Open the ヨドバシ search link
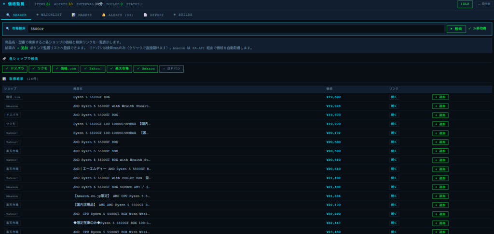This screenshot has width=494, height=234. coord(171,69)
